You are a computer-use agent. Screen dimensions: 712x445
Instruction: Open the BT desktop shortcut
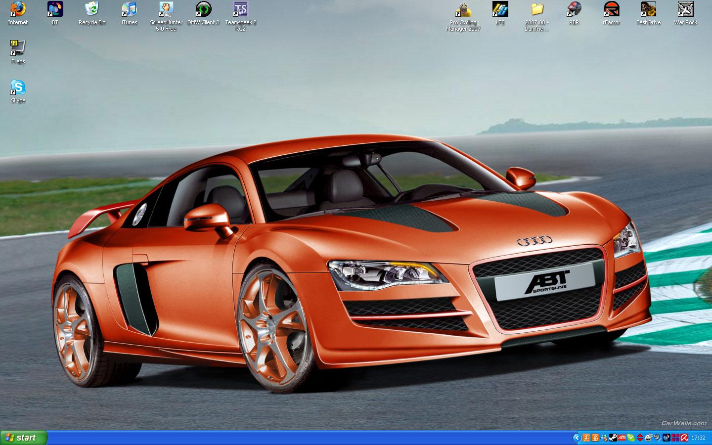[55, 13]
